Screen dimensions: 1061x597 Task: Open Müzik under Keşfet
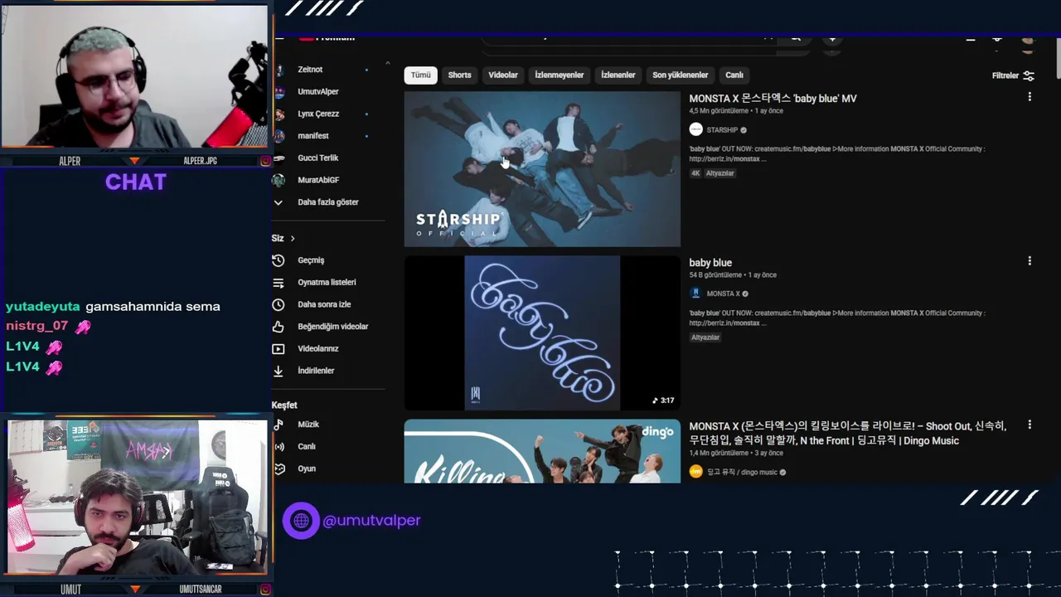coord(308,425)
